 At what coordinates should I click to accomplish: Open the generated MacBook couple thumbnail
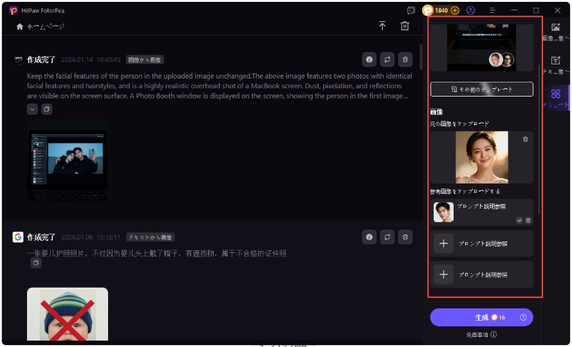click(x=68, y=160)
